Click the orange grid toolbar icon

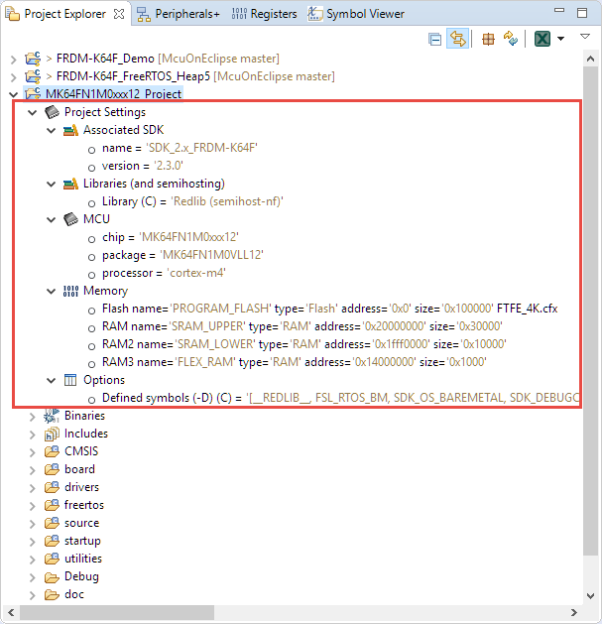(488, 39)
